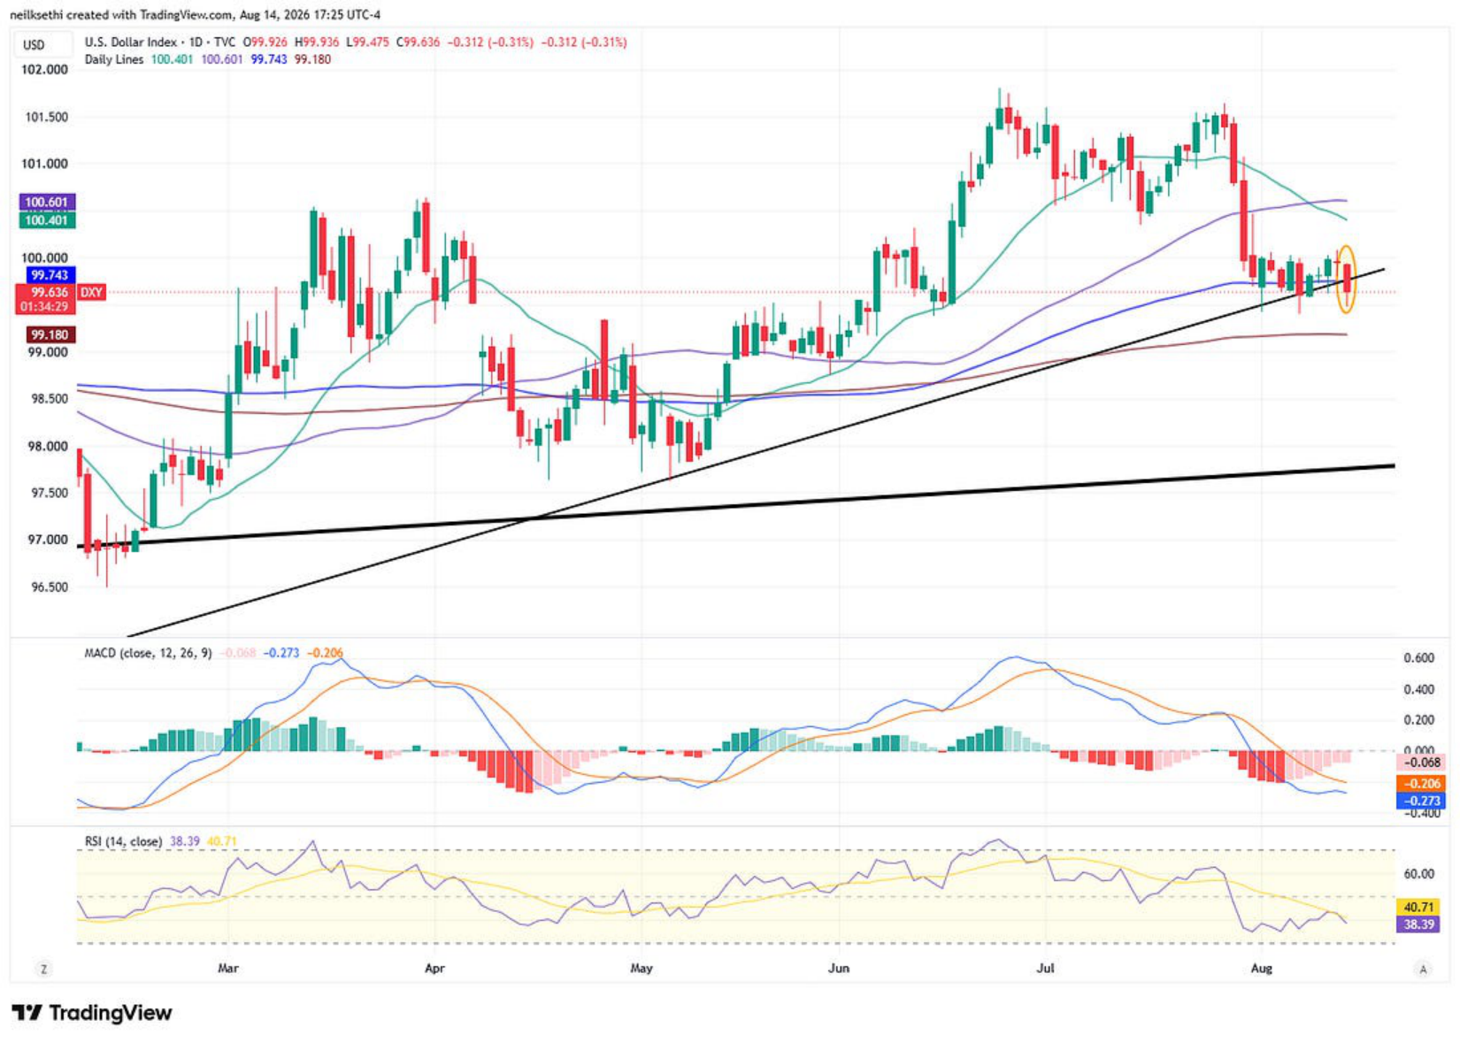The height and width of the screenshot is (1043, 1460).
Task: Click the 0.400 MACD scale label
Action: coord(1419,690)
